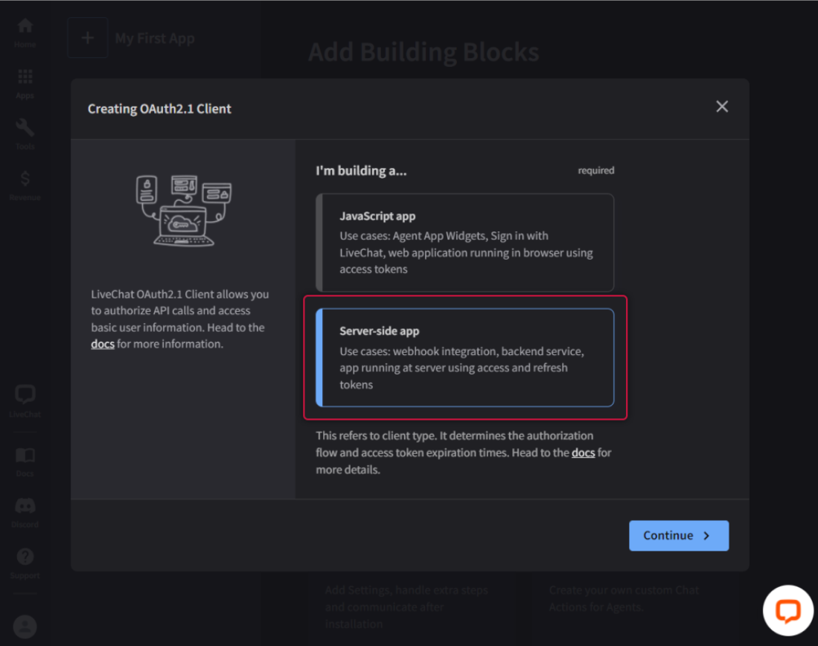Open Tools wrench icon in sidebar

pyautogui.click(x=25, y=133)
